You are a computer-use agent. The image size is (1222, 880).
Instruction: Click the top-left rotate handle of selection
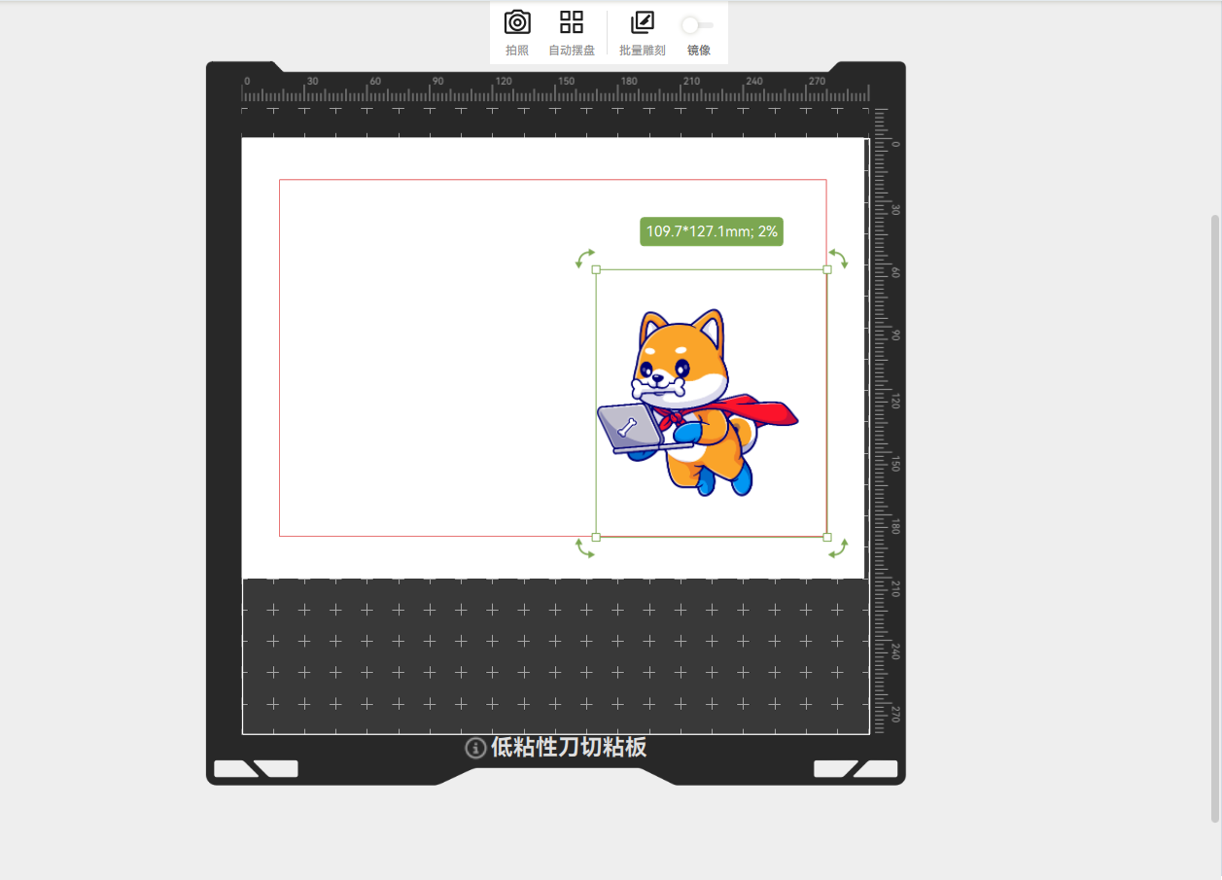(x=584, y=258)
